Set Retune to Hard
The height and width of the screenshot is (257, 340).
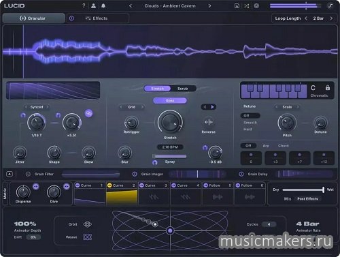pyautogui.click(x=248, y=129)
